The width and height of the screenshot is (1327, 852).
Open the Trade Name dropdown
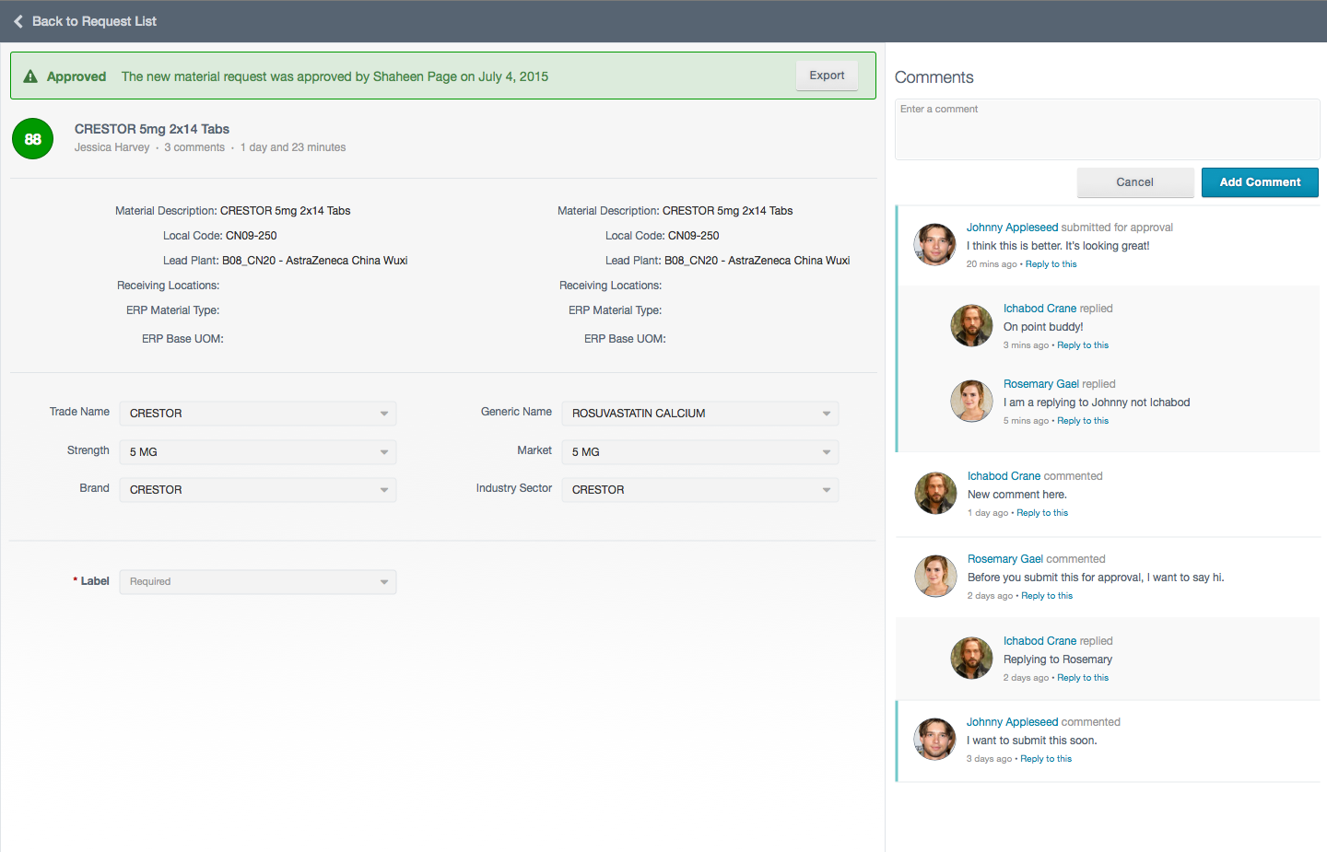coord(258,414)
